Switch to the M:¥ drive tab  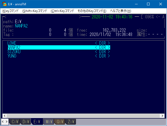[49, 122]
